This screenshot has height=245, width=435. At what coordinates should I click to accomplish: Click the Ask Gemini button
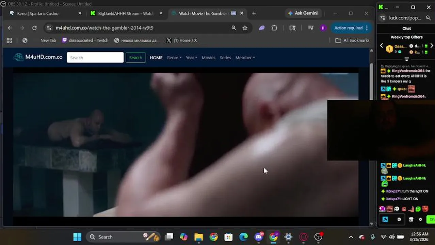pos(302,13)
